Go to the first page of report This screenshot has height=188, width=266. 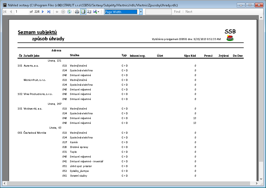(x=5, y=12)
